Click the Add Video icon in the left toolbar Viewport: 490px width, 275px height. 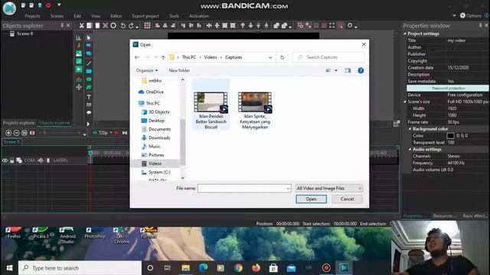click(x=79, y=70)
